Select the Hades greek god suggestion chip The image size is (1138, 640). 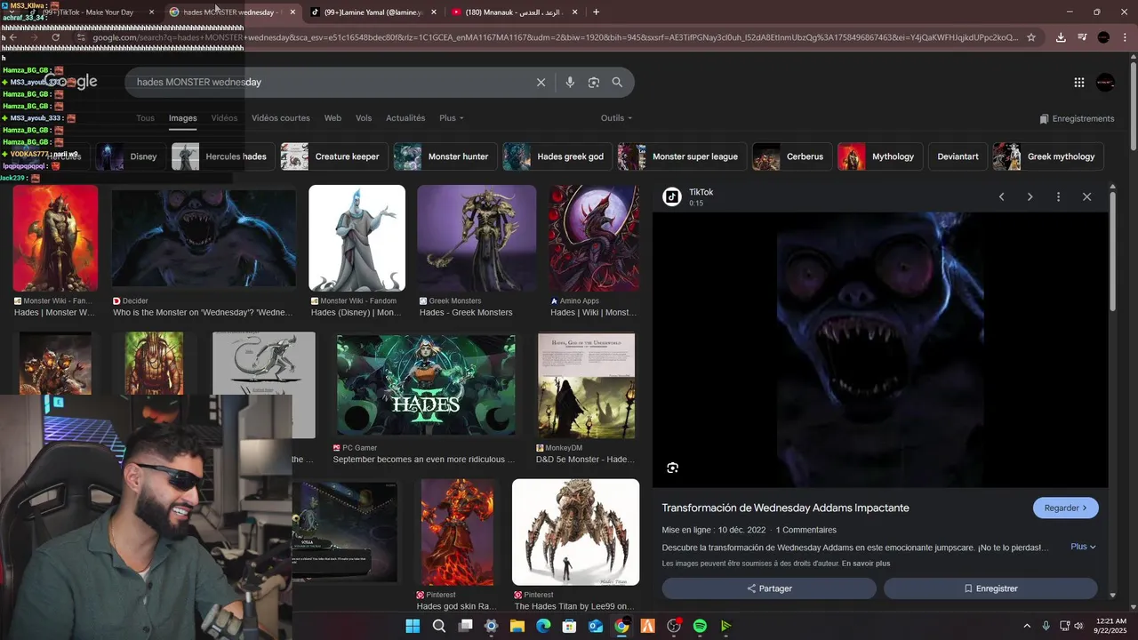point(557,156)
